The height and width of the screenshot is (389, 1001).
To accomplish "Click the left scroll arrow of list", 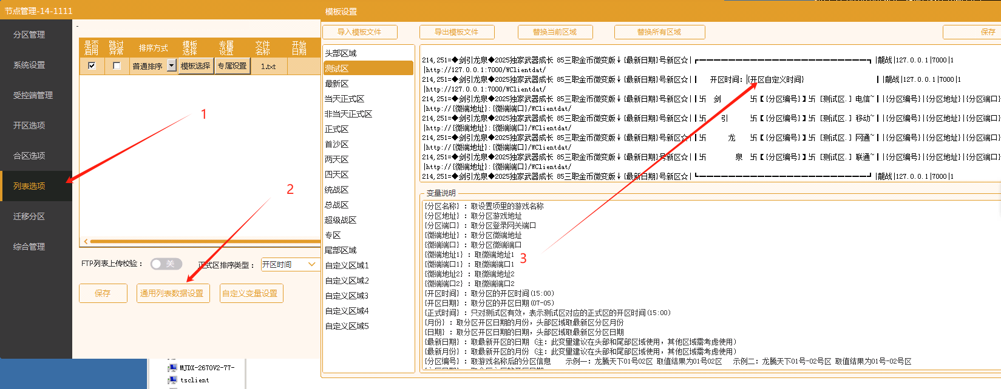I will 86,241.
